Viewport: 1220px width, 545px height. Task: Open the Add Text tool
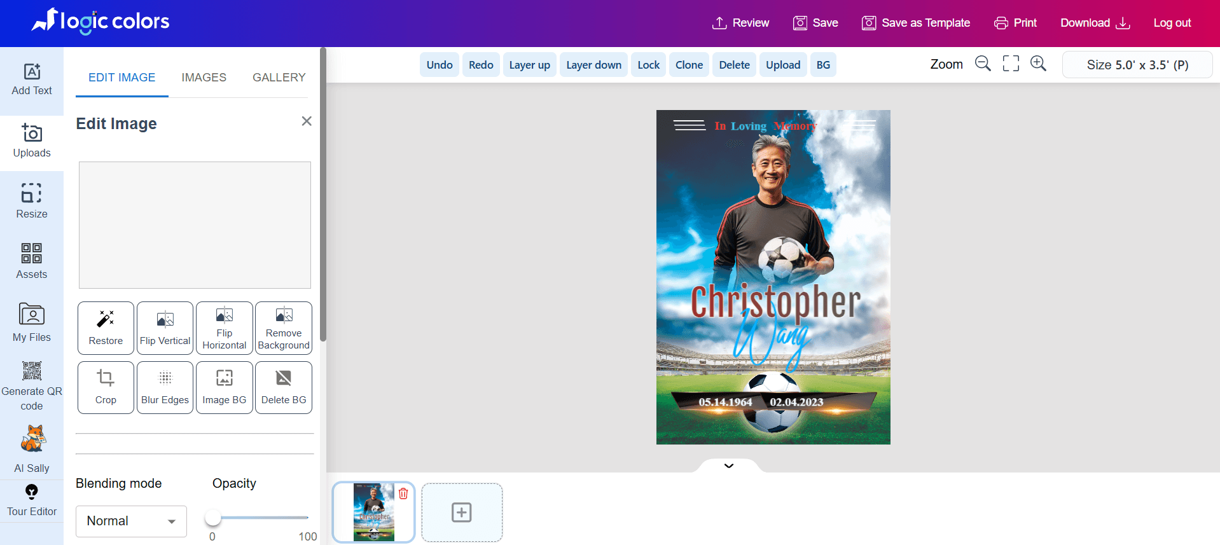pos(32,80)
